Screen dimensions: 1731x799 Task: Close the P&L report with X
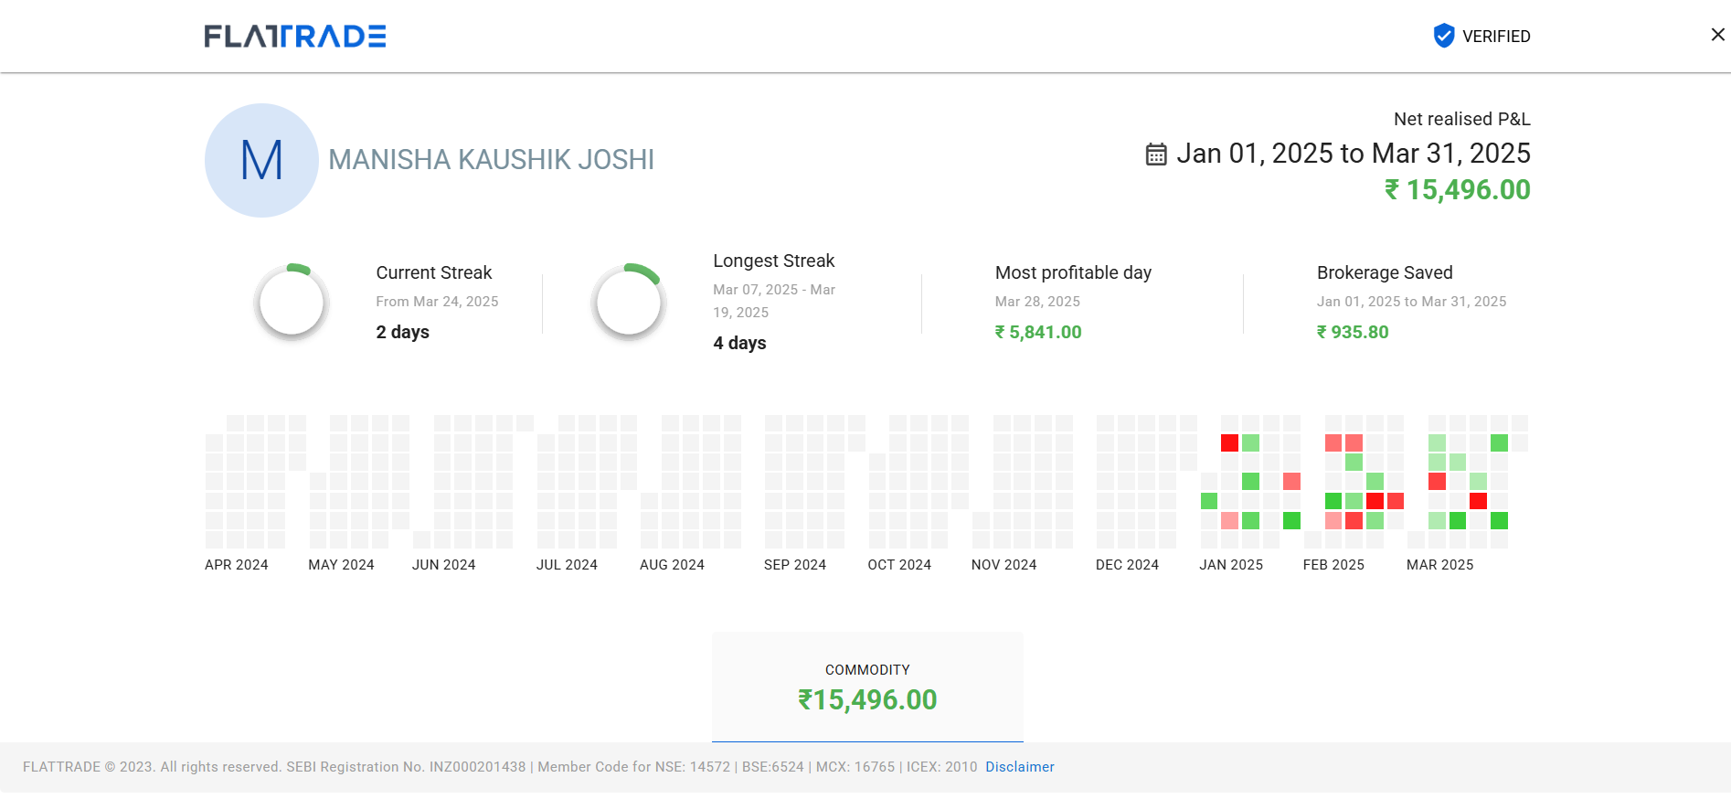tap(1717, 35)
